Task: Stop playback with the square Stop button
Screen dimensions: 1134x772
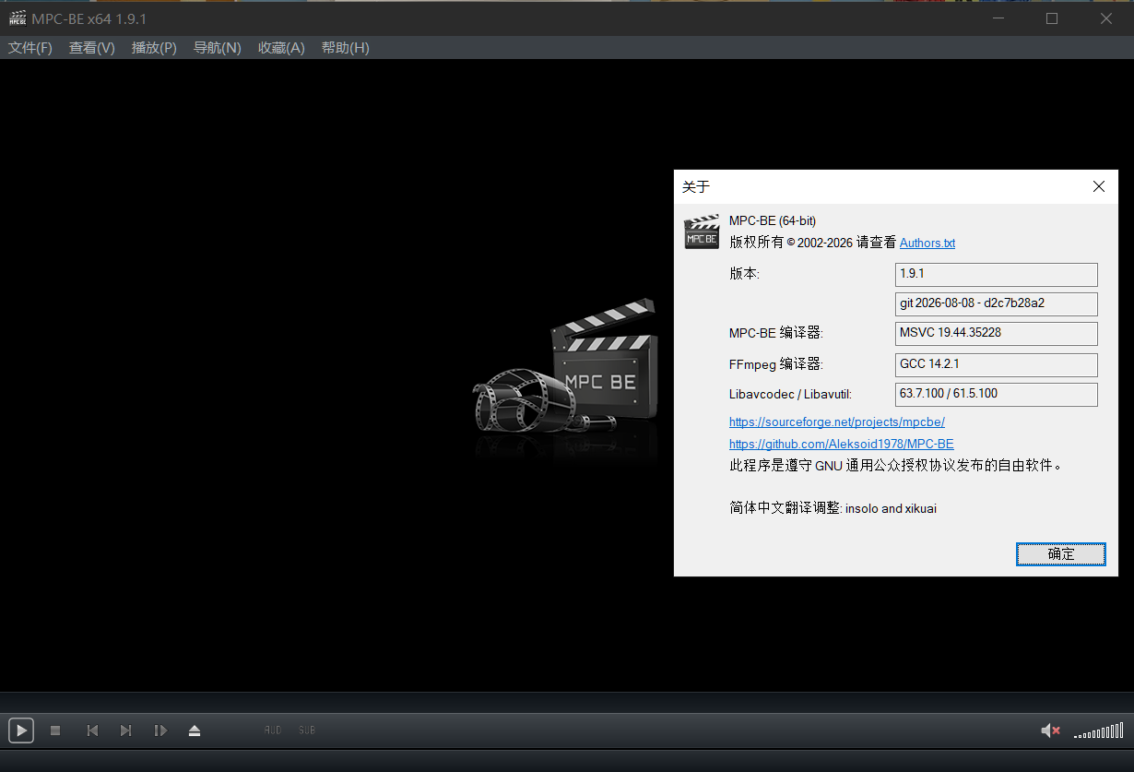Action: [x=55, y=730]
